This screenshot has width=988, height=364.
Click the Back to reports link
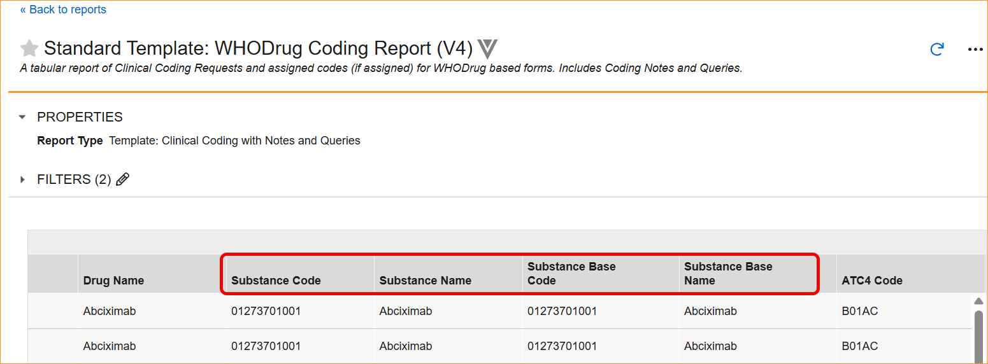63,10
